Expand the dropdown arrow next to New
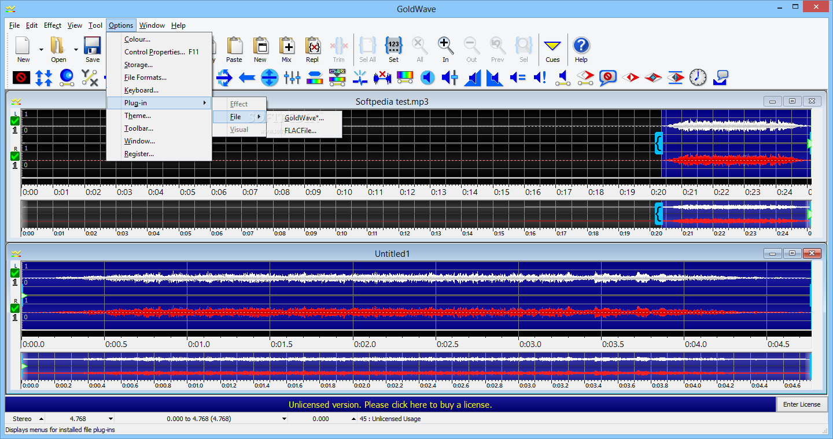Viewport: 833px width, 439px height. pos(41,50)
